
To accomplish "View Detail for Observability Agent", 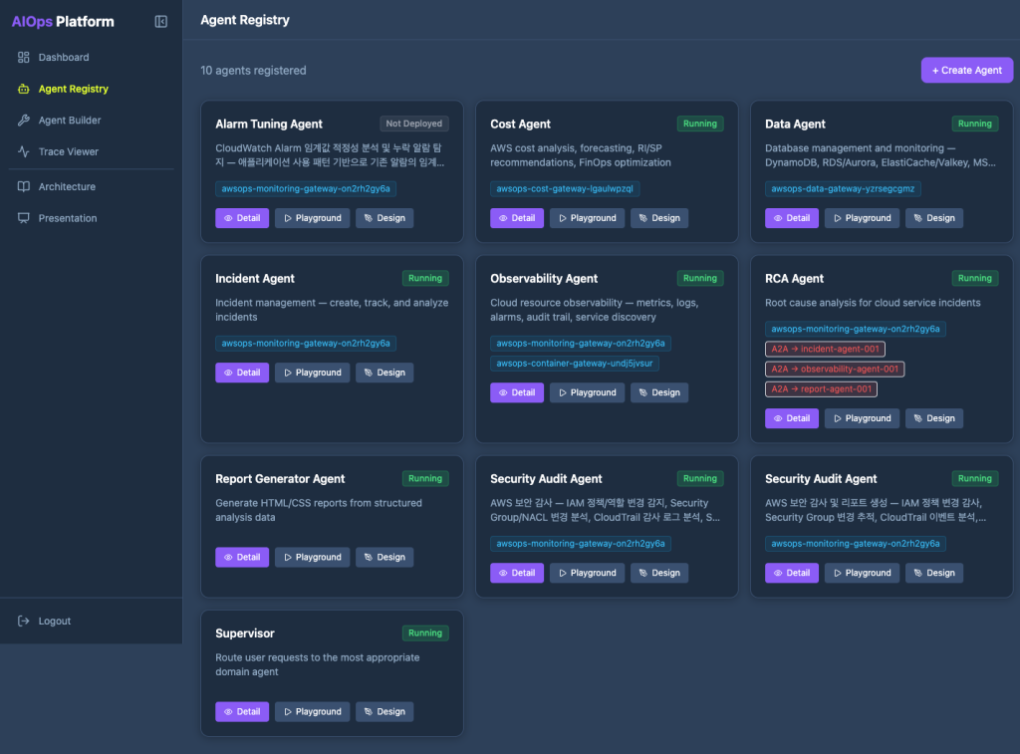I will click(x=517, y=392).
